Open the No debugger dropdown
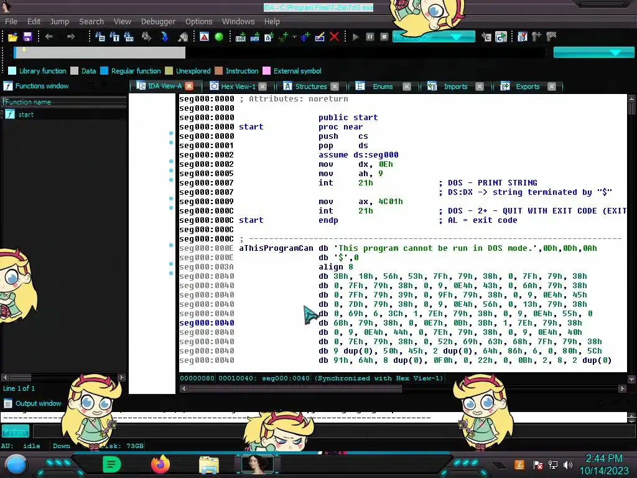Viewport: 637px width, 478px height. point(434,37)
